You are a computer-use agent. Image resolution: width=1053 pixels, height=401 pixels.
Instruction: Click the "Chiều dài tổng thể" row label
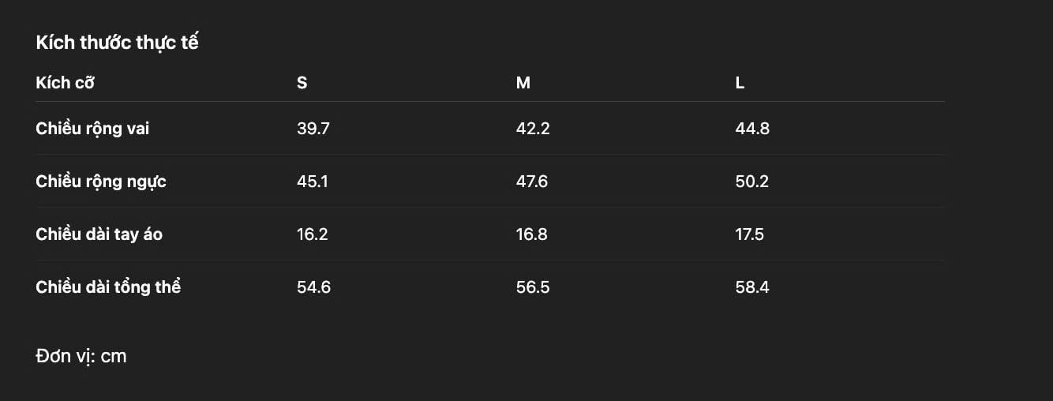click(x=108, y=287)
